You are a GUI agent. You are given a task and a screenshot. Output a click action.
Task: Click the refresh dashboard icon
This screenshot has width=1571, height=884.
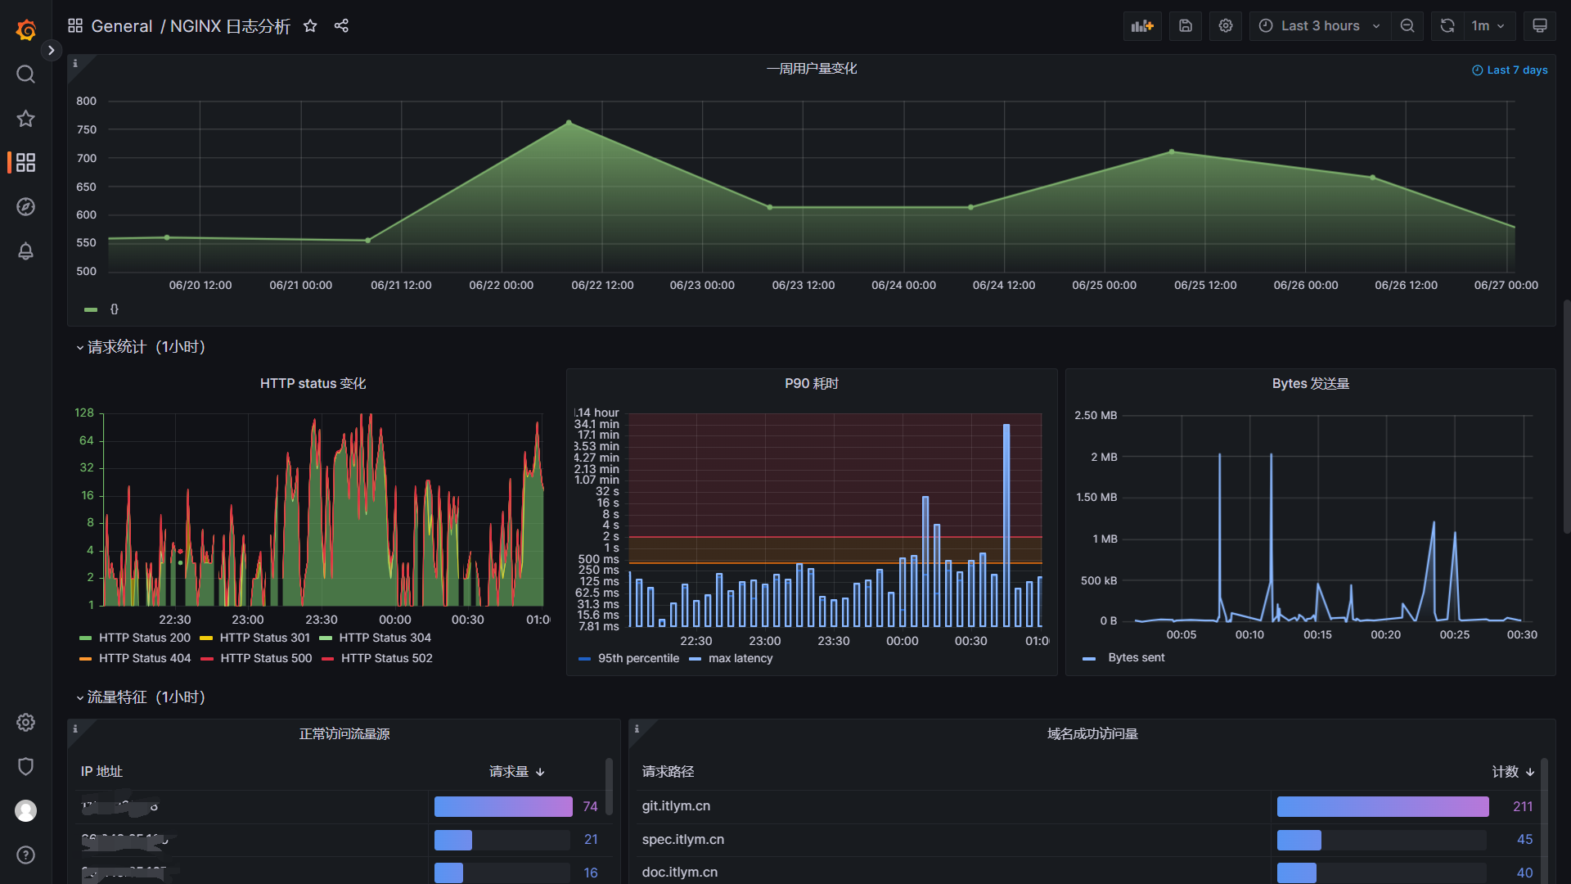pyautogui.click(x=1447, y=25)
